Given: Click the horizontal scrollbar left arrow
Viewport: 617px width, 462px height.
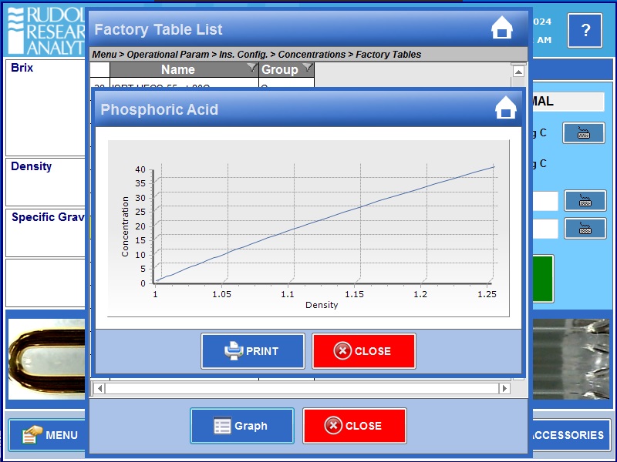Looking at the screenshot, I should (99, 389).
